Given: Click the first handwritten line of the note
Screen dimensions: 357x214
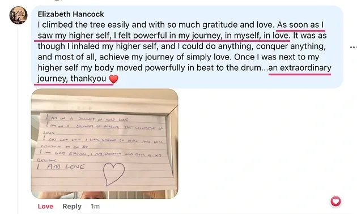Looking at the screenshot, I should point(87,119).
